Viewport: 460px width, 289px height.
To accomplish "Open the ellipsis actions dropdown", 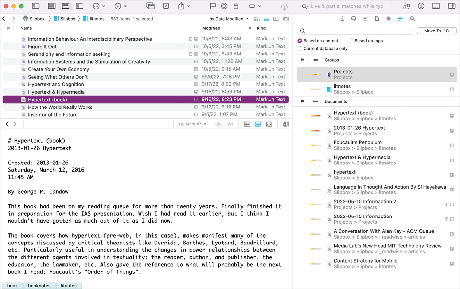I will tap(99, 6).
